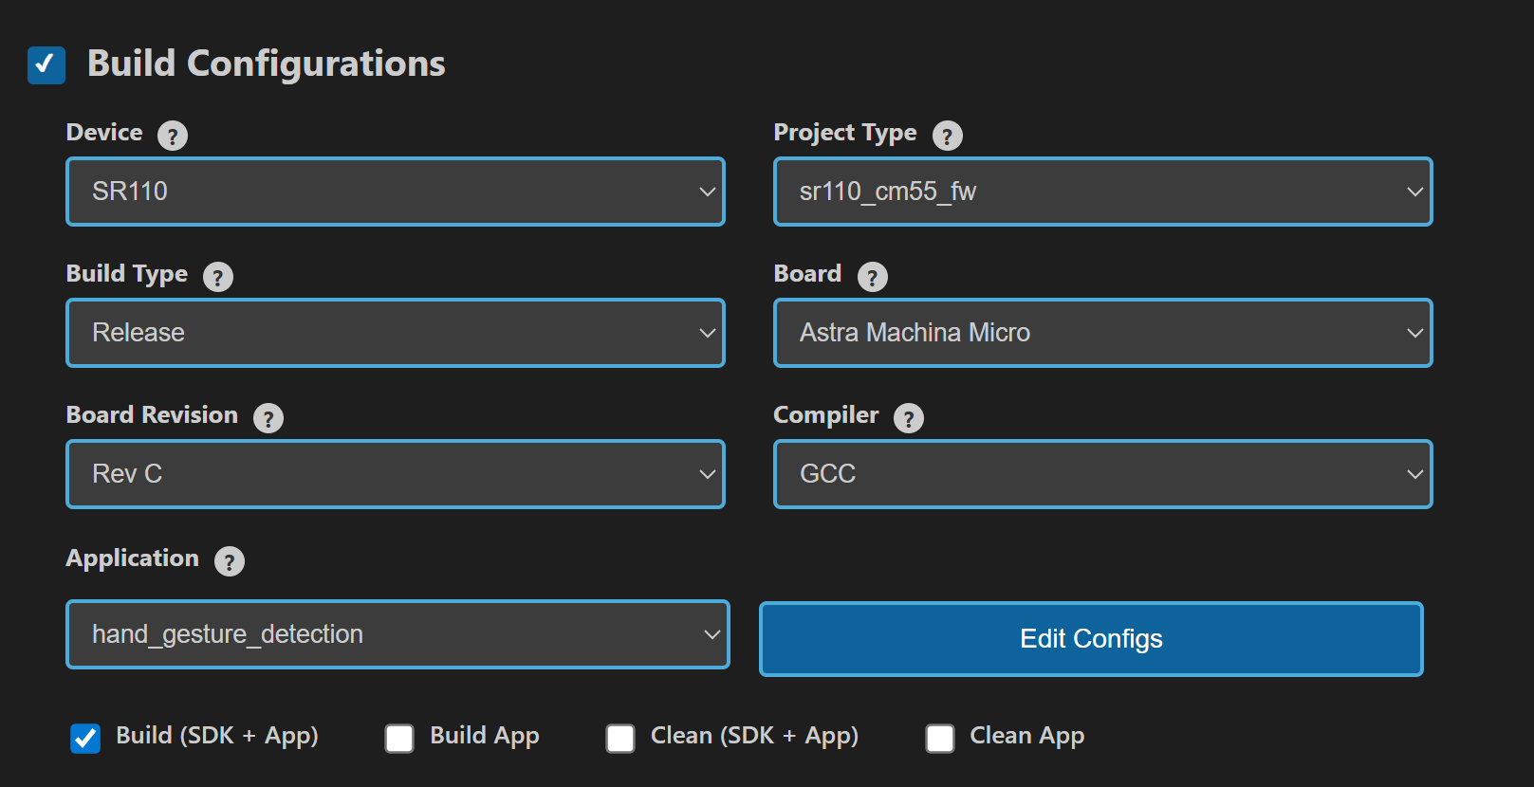This screenshot has width=1534, height=787.
Task: Enable Clean (SDK + App) checkbox
Action: point(620,738)
